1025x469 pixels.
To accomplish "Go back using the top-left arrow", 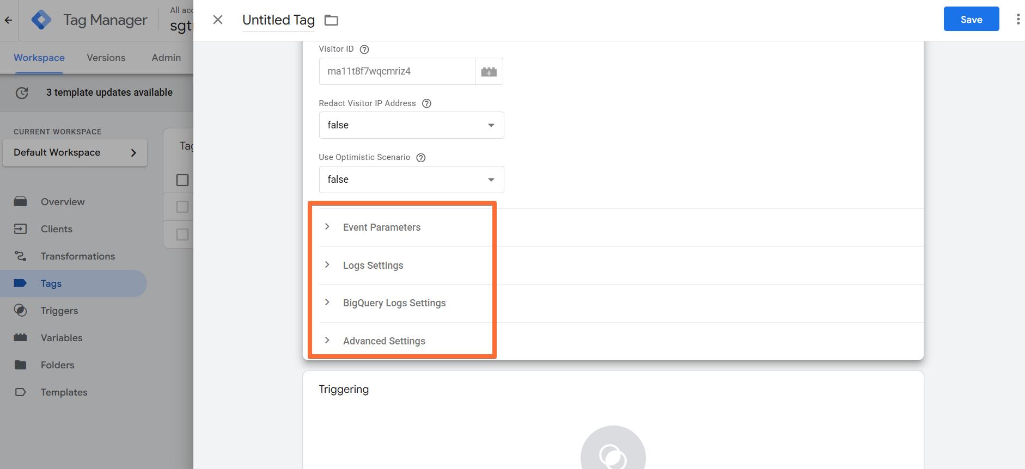I will pos(9,20).
